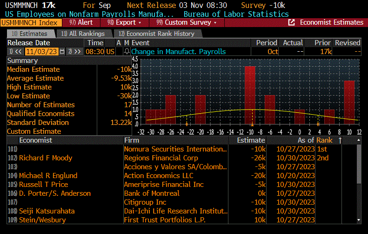
Task: Click the alert bell icon on event row
Action: 127,51
